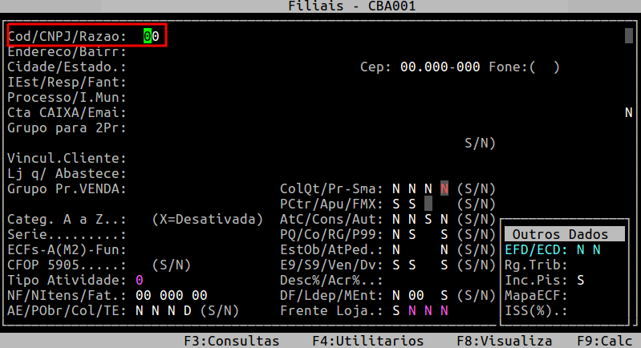Toggle the first S in Frente Loja row
The image size is (641, 348).
click(x=396, y=311)
